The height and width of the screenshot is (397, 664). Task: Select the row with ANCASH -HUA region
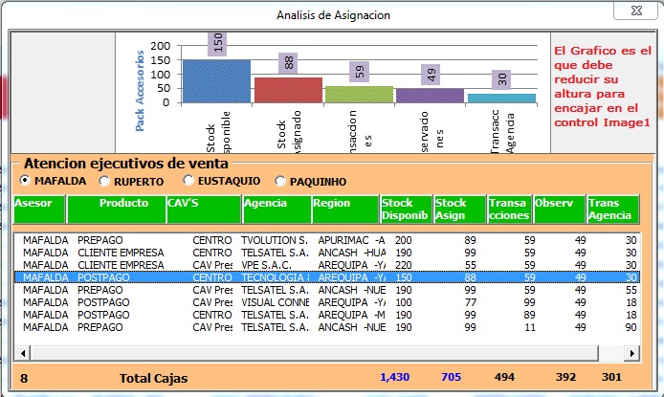[327, 253]
